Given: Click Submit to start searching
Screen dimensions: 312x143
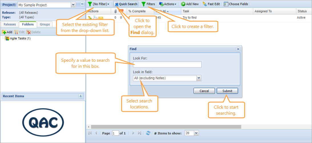Looking at the screenshot, I should tap(227, 91).
